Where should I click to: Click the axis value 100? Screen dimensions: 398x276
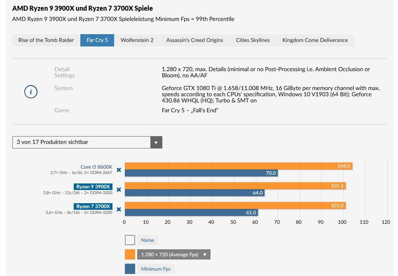(x=342, y=222)
